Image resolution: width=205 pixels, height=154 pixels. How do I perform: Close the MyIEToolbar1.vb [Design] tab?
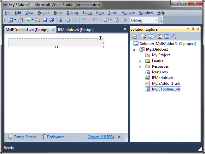point(53,30)
